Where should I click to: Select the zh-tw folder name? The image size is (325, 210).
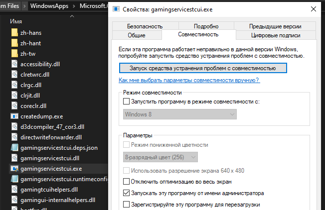pyautogui.click(x=28, y=54)
